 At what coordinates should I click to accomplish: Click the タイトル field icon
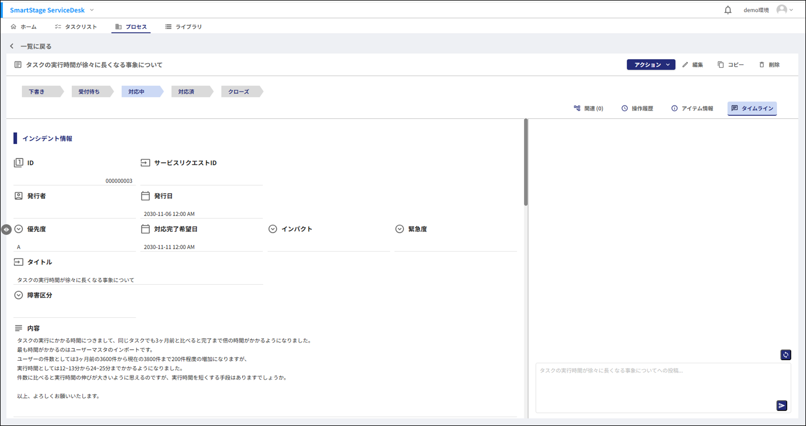point(19,262)
